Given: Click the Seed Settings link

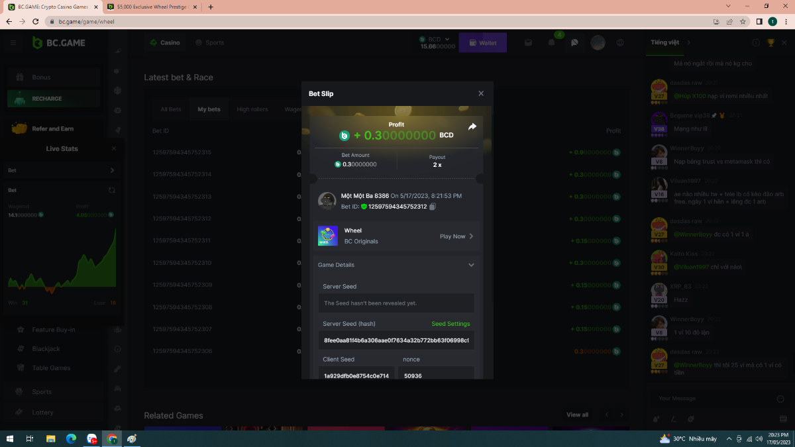Looking at the screenshot, I should click(450, 324).
